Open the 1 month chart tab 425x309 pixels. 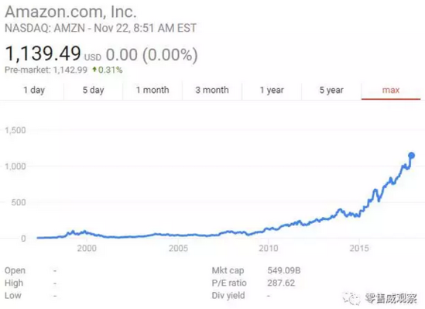pos(153,90)
